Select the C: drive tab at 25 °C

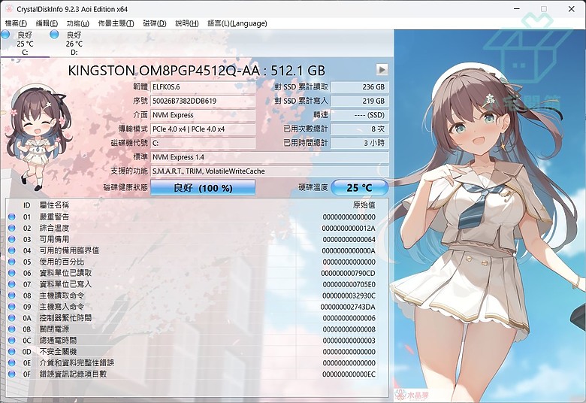[25, 44]
